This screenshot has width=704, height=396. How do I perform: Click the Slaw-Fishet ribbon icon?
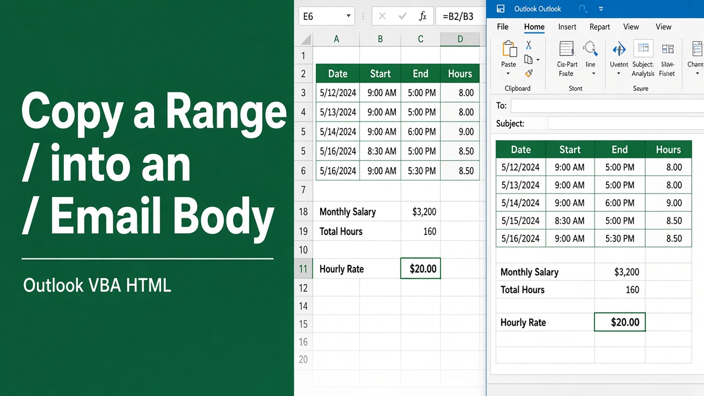[668, 49]
